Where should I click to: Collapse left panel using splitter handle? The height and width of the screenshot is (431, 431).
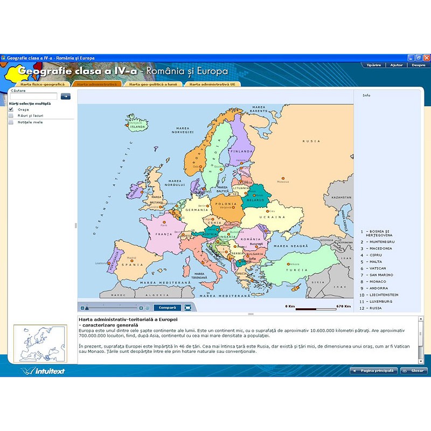(x=75, y=226)
